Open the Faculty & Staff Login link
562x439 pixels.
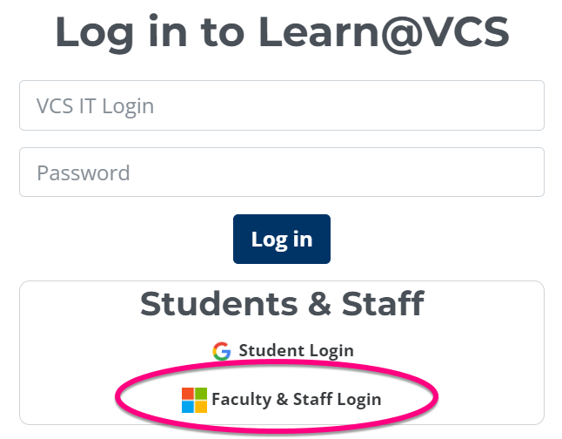[297, 400]
